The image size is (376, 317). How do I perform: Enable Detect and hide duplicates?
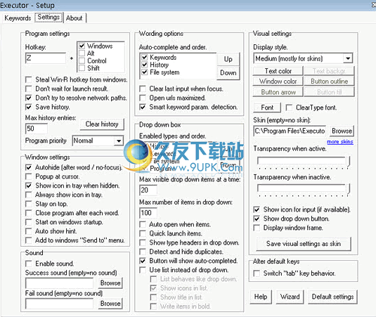click(143, 252)
